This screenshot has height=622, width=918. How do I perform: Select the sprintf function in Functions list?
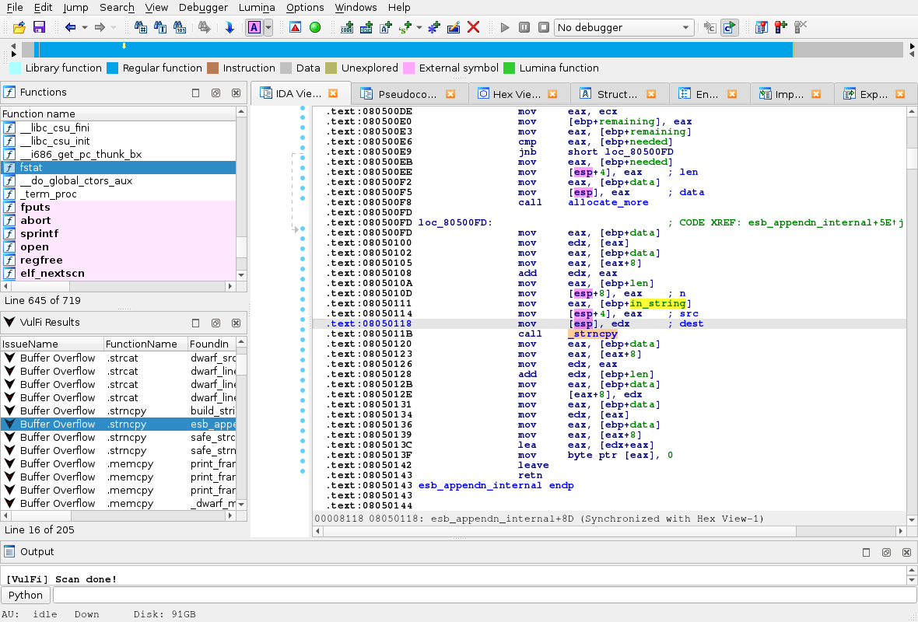[40, 234]
